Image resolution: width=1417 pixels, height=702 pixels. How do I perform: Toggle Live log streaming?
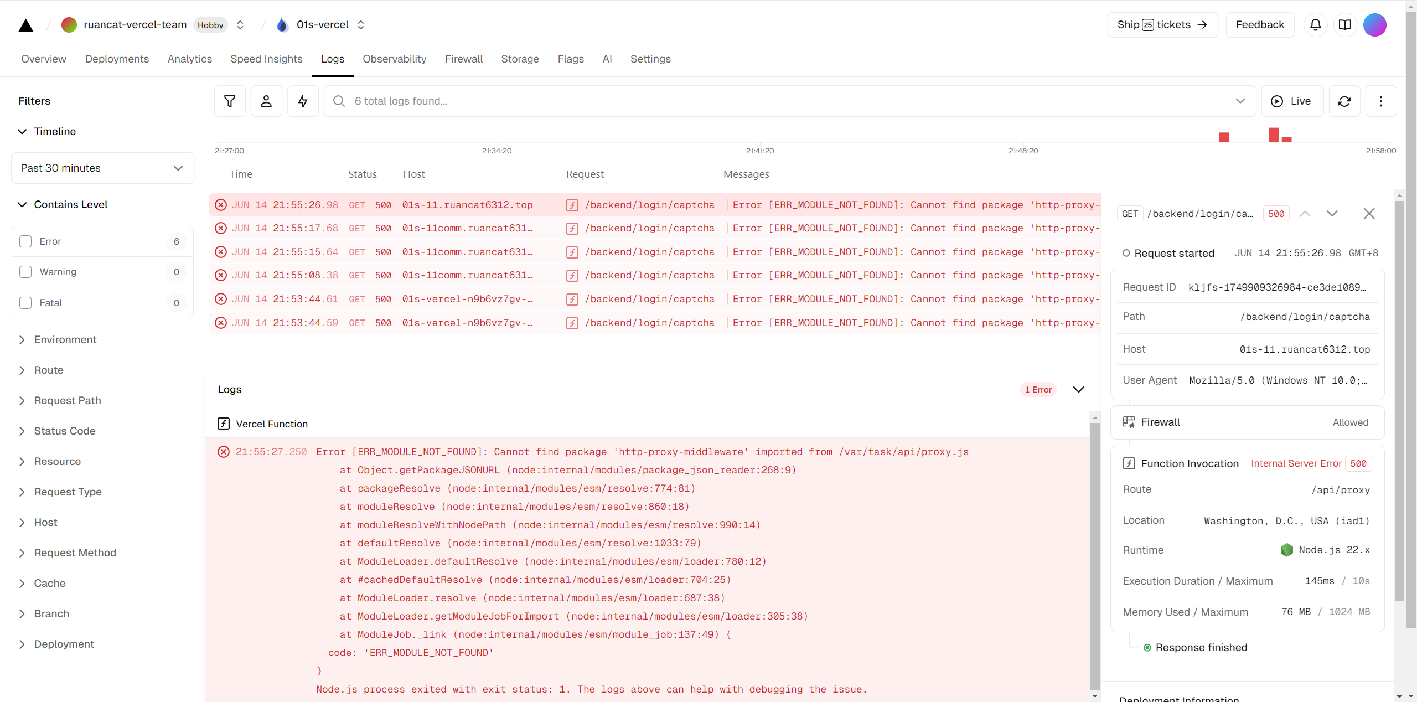tap(1292, 101)
